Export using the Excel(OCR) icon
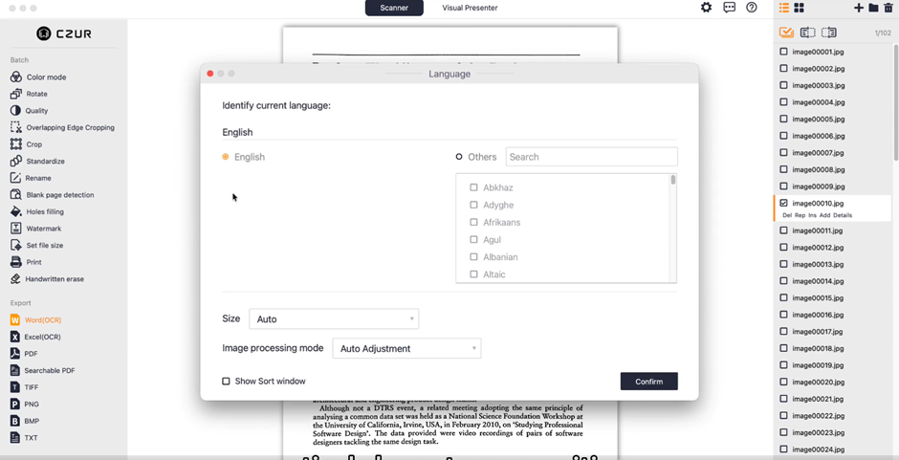Viewport: 899px width, 460px height. point(15,338)
